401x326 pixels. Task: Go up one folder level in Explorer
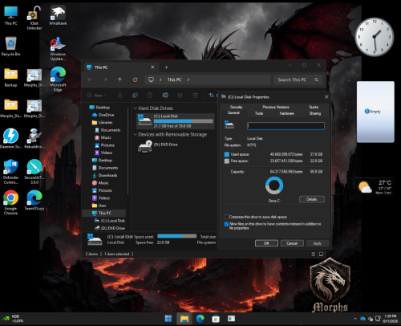pyautogui.click(x=119, y=79)
